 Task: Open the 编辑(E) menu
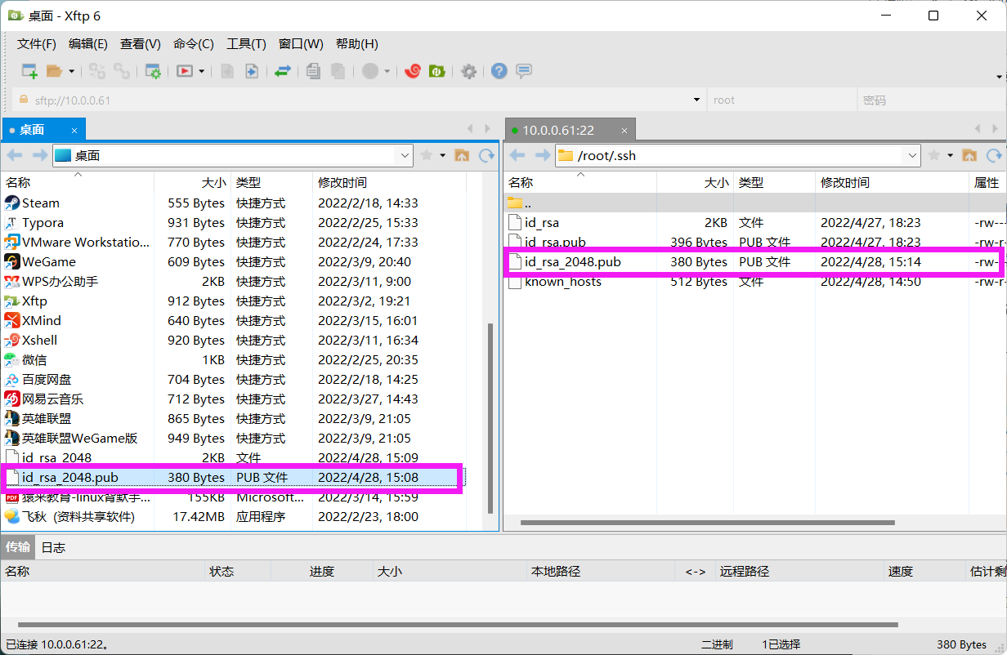point(88,44)
